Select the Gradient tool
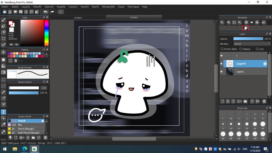This screenshot has height=153, width=272. click(3, 72)
